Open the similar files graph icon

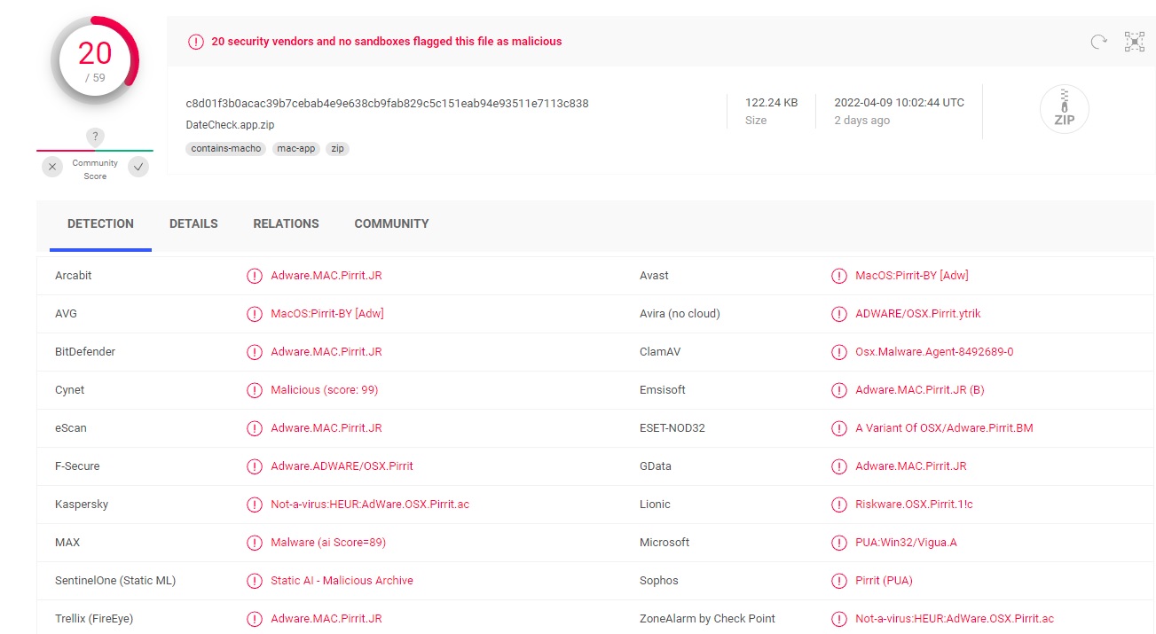1135,41
